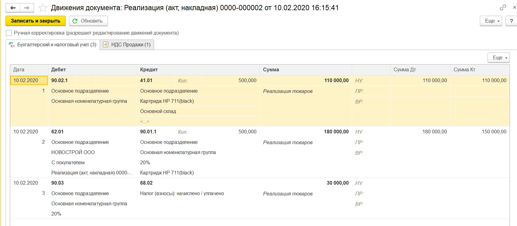Expand the table's Еще dropdown
Image resolution: width=517 pixels, height=226 pixels.
click(498, 58)
